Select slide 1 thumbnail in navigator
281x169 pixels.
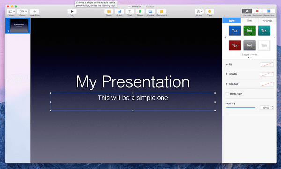pos(19,26)
